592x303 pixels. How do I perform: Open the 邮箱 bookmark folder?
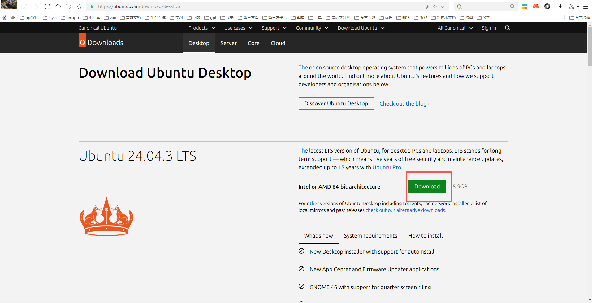tap(403, 18)
